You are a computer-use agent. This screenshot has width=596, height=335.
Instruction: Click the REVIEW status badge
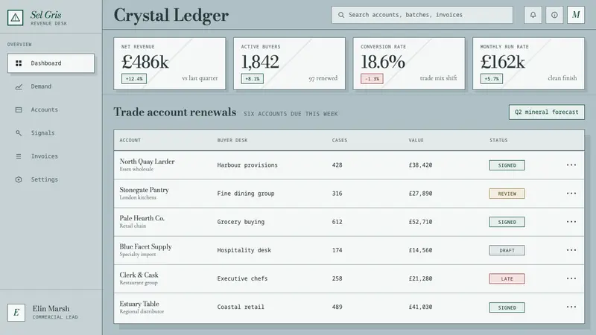coord(507,194)
